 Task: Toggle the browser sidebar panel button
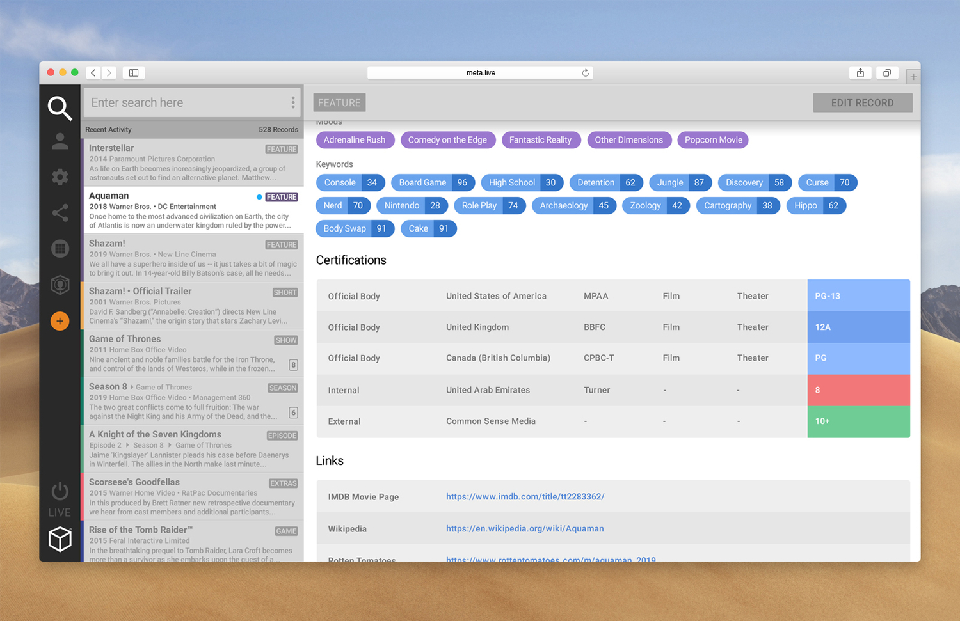pos(134,73)
